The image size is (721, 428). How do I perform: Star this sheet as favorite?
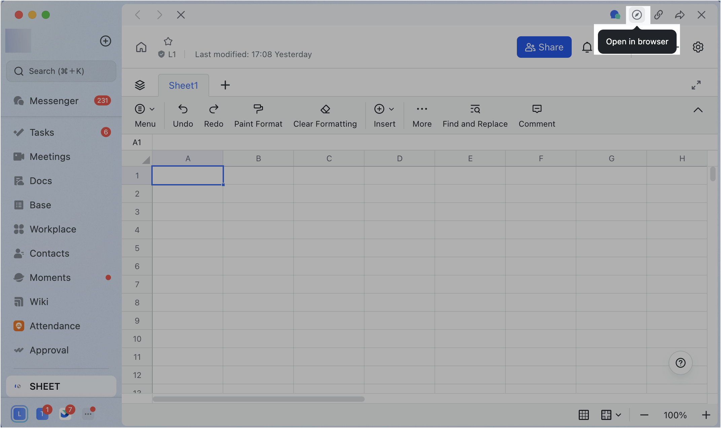(x=168, y=41)
